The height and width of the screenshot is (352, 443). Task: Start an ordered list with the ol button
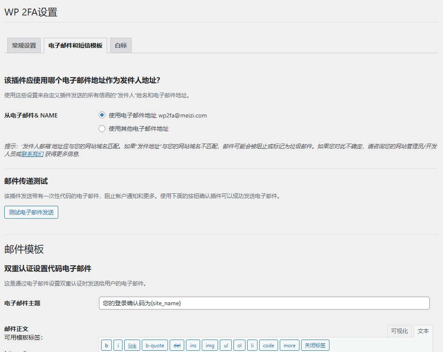[x=239, y=345]
